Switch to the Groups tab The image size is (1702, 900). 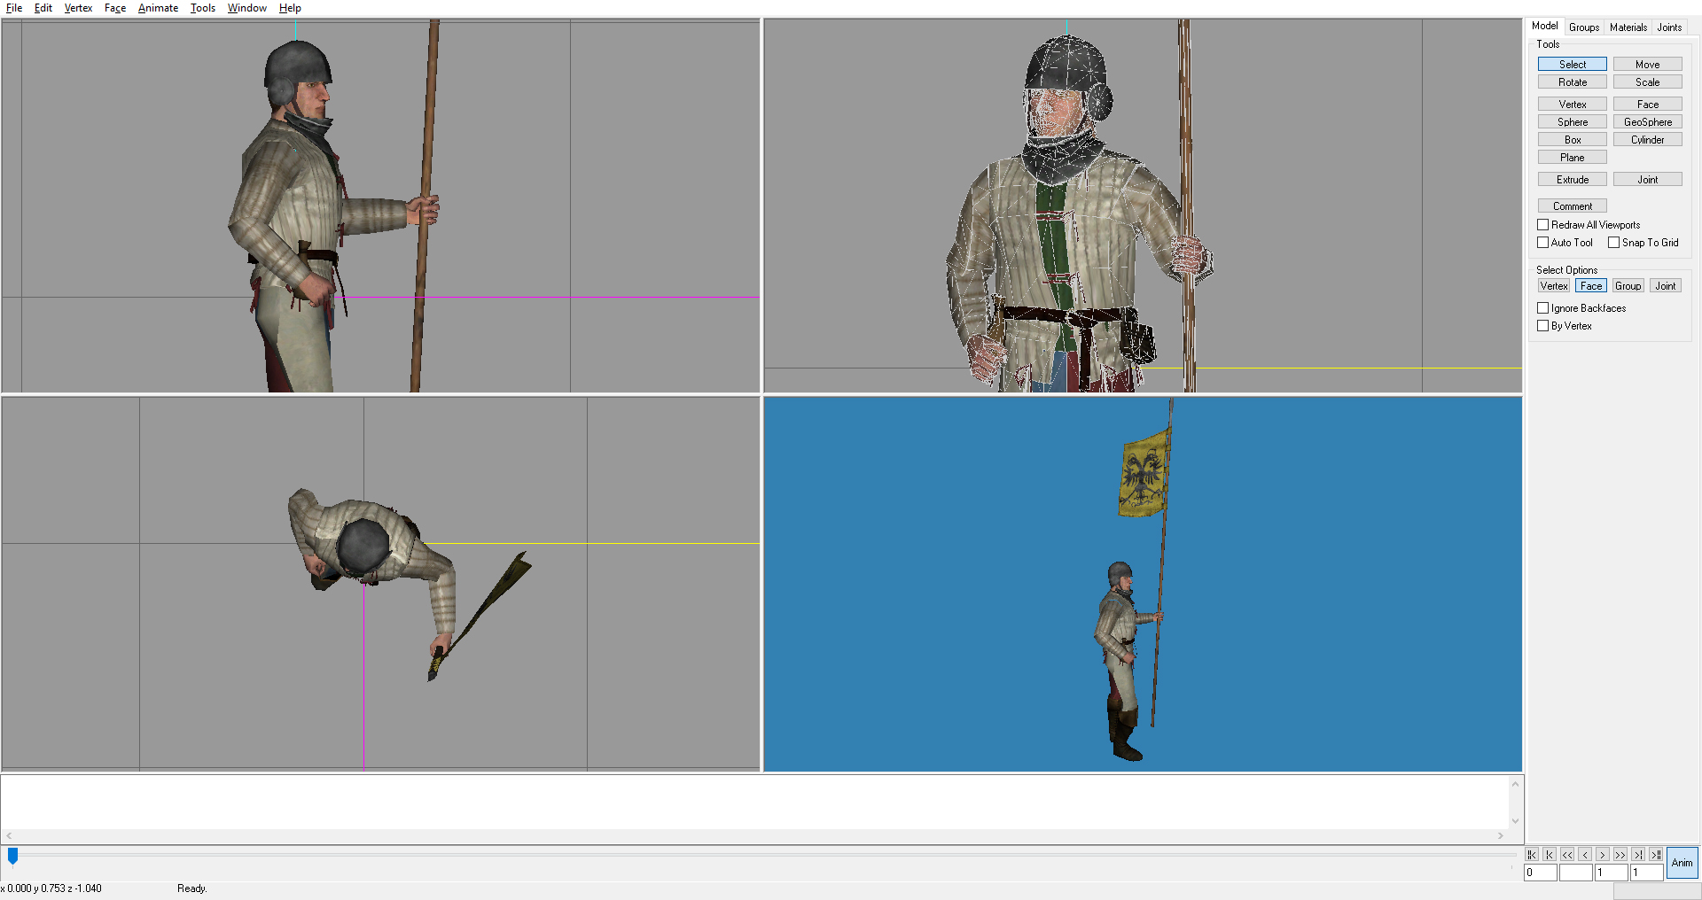(1583, 27)
